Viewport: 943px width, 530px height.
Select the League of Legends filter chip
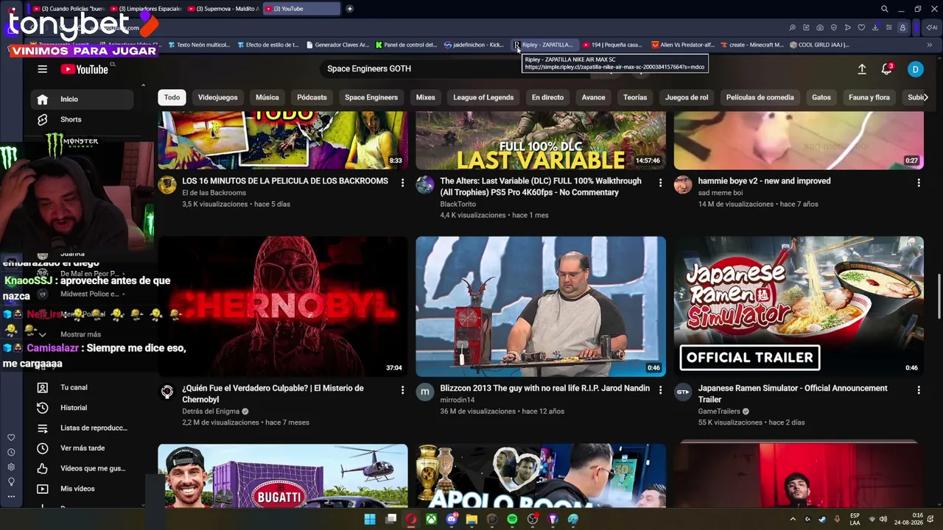click(x=483, y=97)
